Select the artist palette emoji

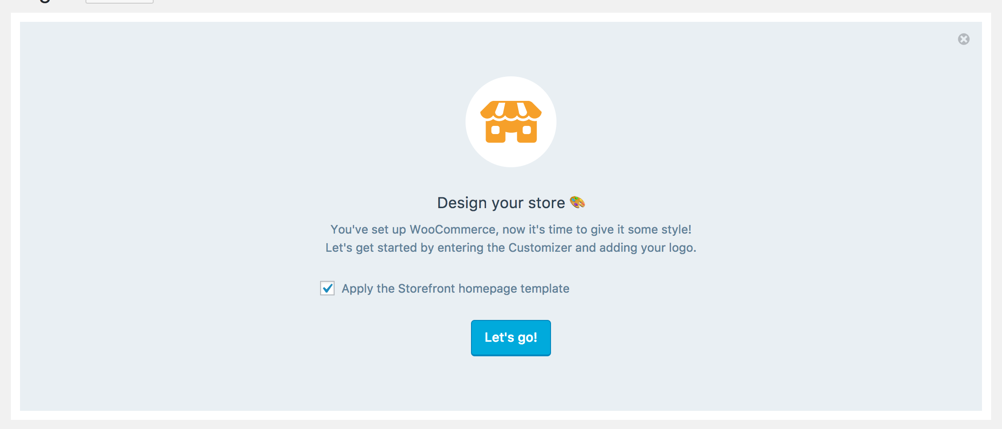[577, 202]
